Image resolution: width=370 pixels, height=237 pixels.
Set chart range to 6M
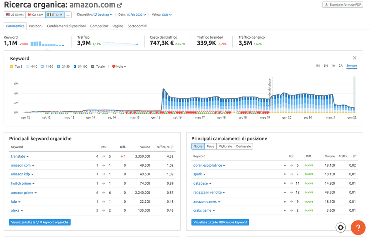[x=326, y=66]
